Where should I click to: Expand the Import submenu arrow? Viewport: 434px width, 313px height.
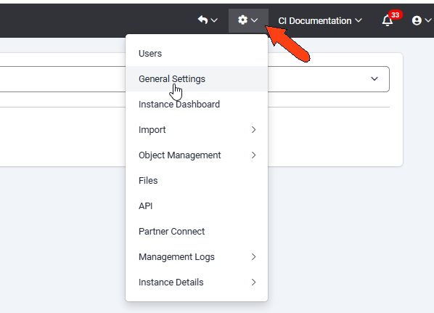253,130
